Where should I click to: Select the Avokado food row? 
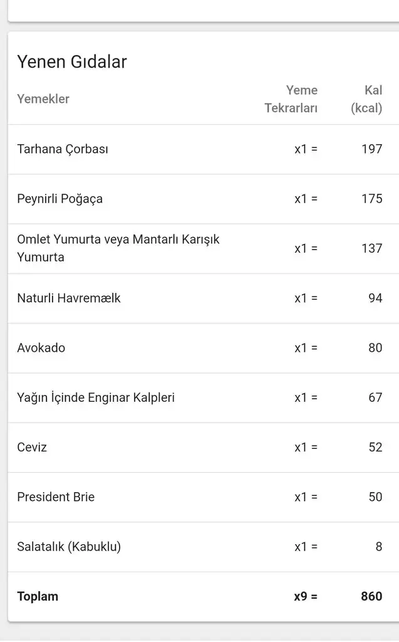(41, 347)
